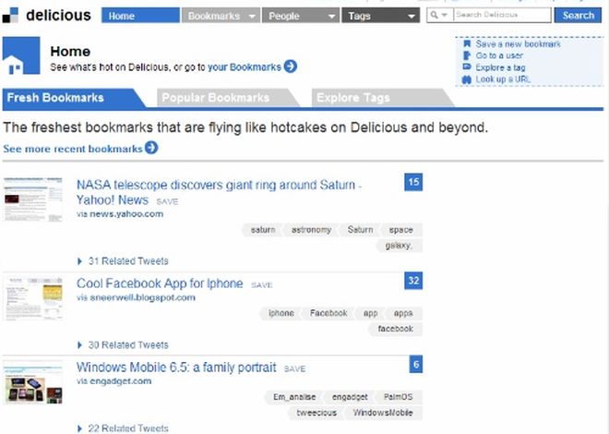The width and height of the screenshot is (609, 434).
Task: Open See more recent bookmarks link
Action: [x=73, y=149]
